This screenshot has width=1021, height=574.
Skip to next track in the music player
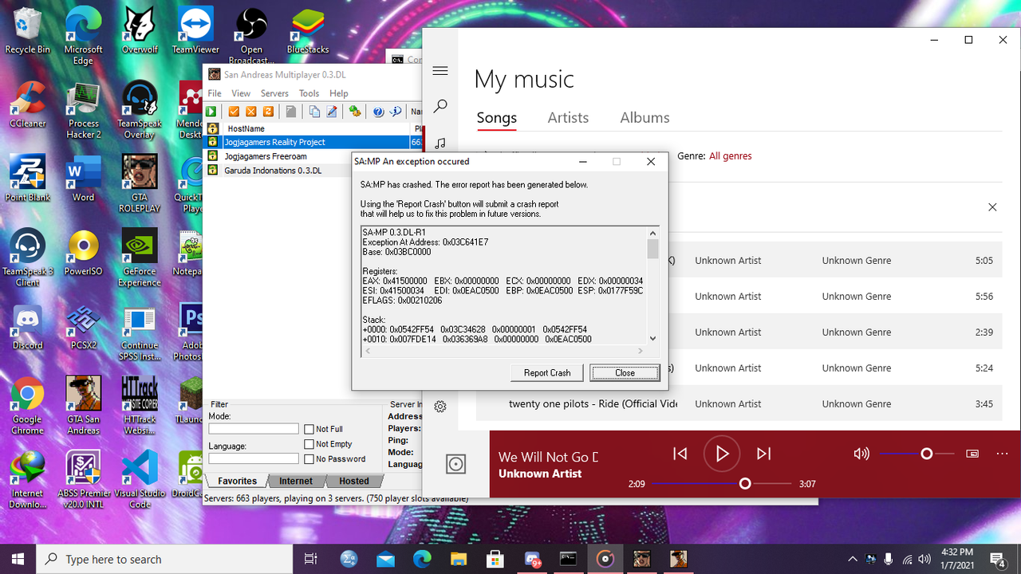click(x=763, y=454)
